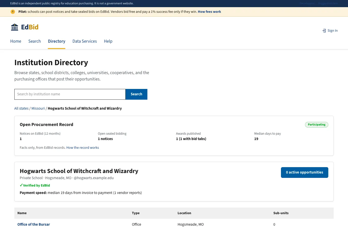Viewport: 348px width, 230px height.
Task: Click the "1 notices" sealed bidding value
Action: [x=105, y=139]
